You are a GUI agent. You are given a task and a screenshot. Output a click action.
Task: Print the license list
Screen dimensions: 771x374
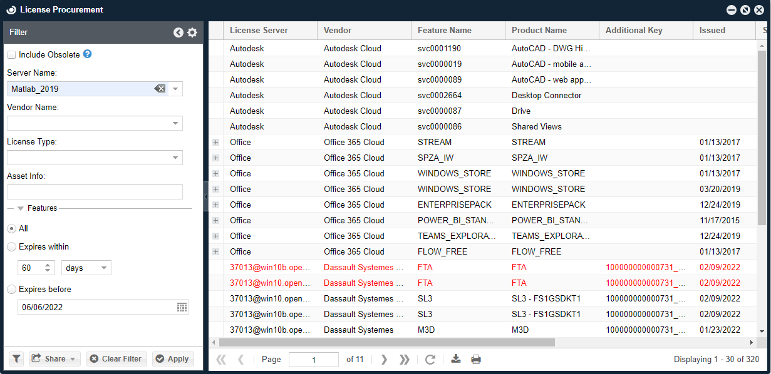point(476,359)
